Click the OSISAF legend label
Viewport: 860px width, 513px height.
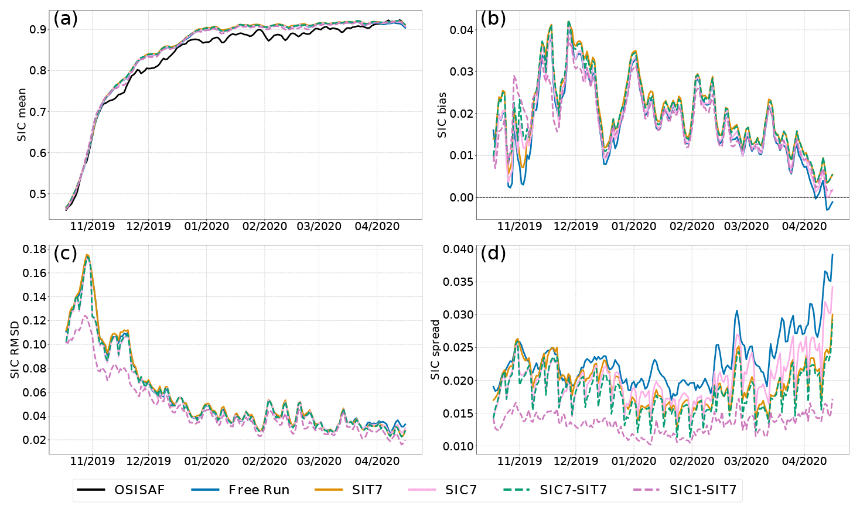click(x=139, y=490)
